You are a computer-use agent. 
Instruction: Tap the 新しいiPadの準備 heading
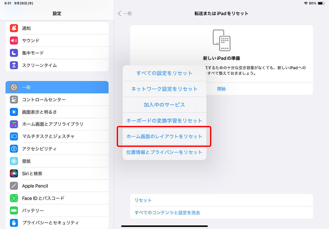tap(222, 58)
